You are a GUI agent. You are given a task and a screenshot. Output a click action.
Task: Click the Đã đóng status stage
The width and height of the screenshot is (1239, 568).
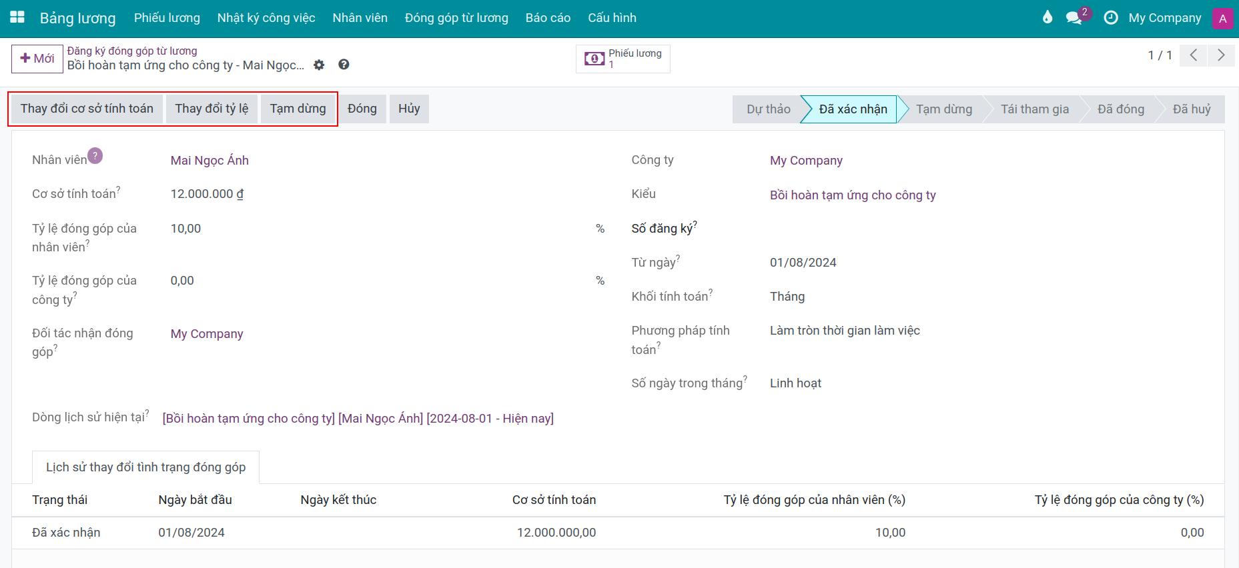tap(1121, 109)
